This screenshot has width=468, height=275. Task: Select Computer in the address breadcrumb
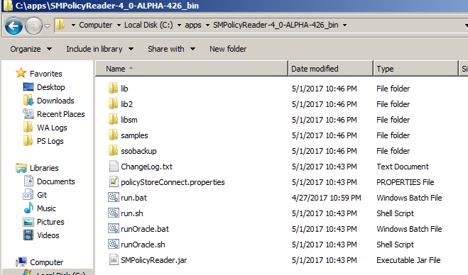point(95,25)
